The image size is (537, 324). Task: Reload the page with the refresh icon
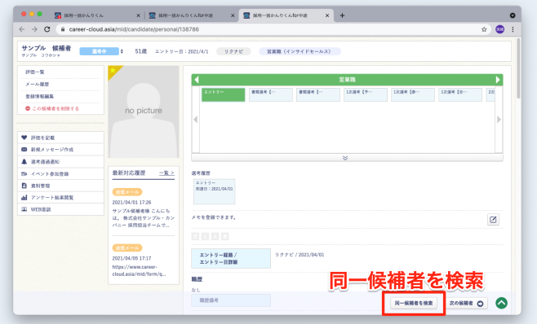coord(47,29)
